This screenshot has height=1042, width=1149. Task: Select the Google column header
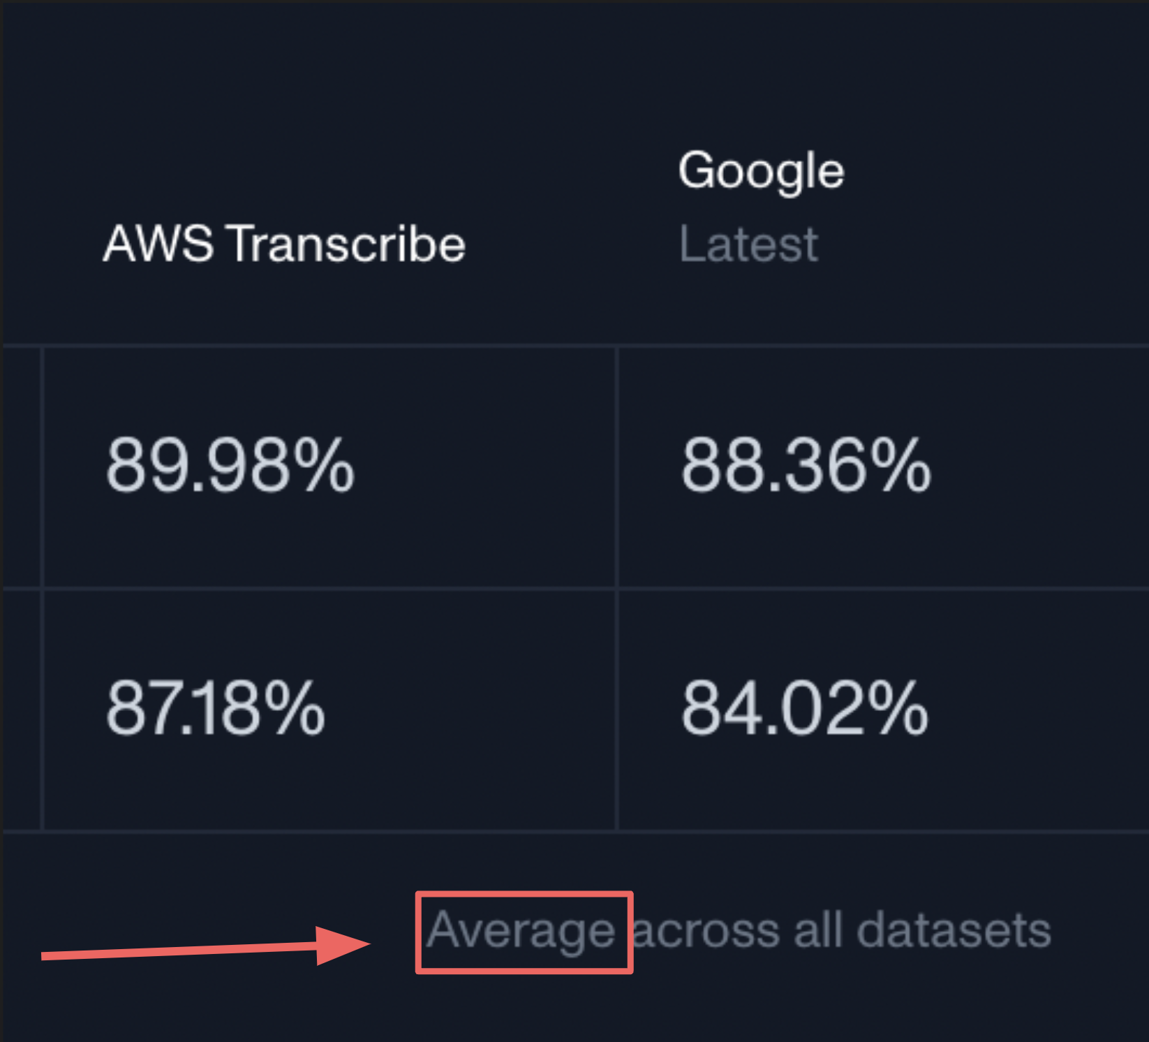pyautogui.click(x=762, y=172)
